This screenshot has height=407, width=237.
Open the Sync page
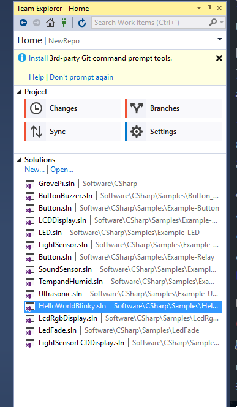pyautogui.click(x=73, y=132)
